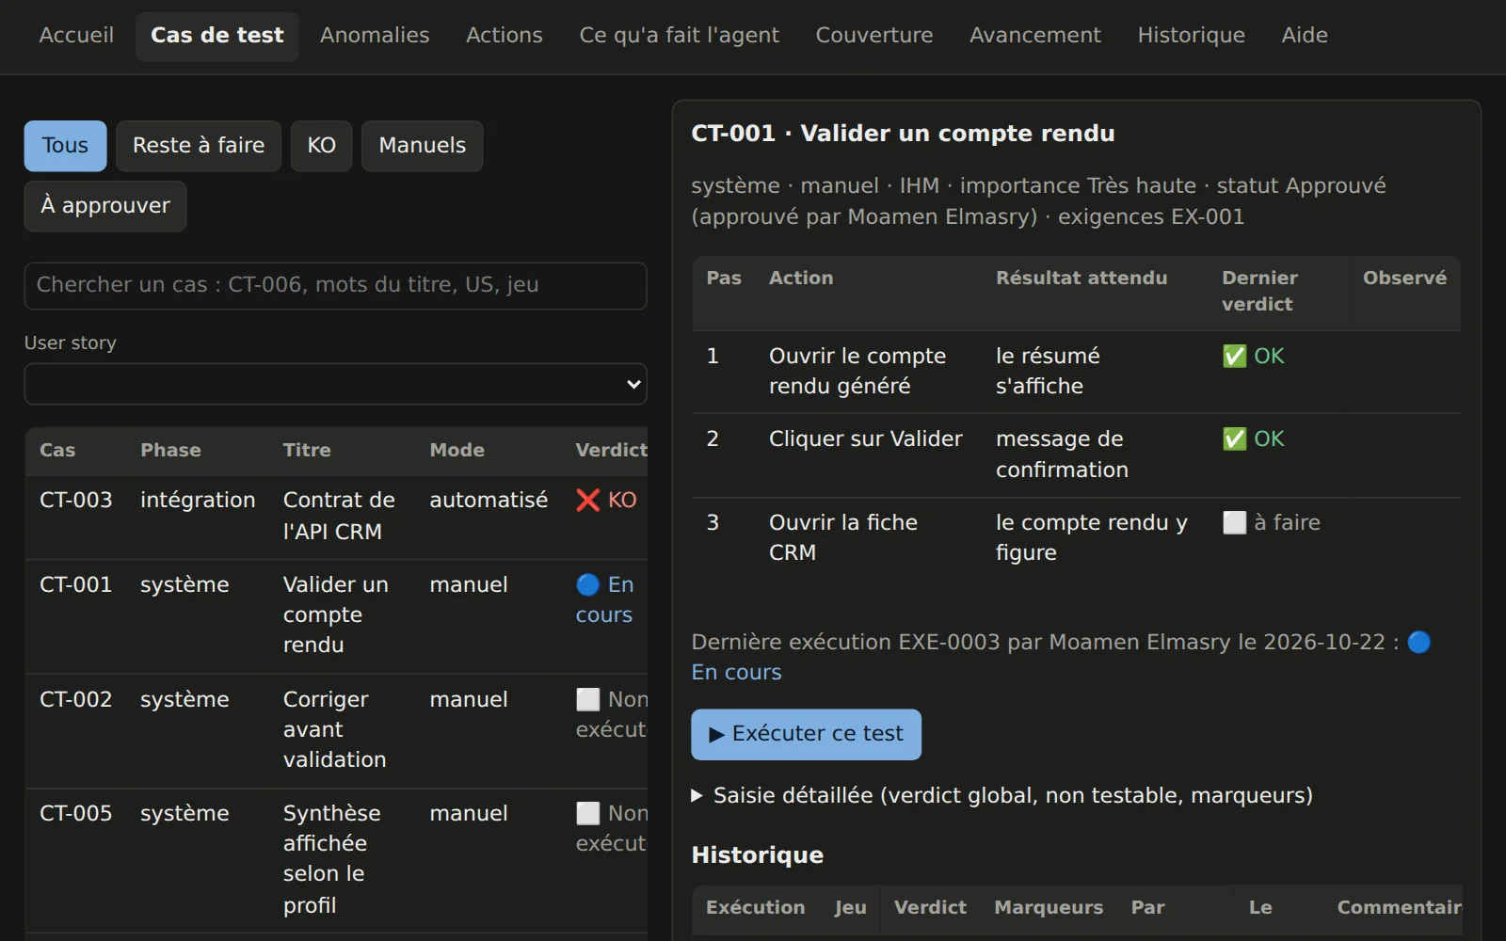Click the blue En cours verdict for CT-001
This screenshot has height=941, width=1506.
(605, 599)
